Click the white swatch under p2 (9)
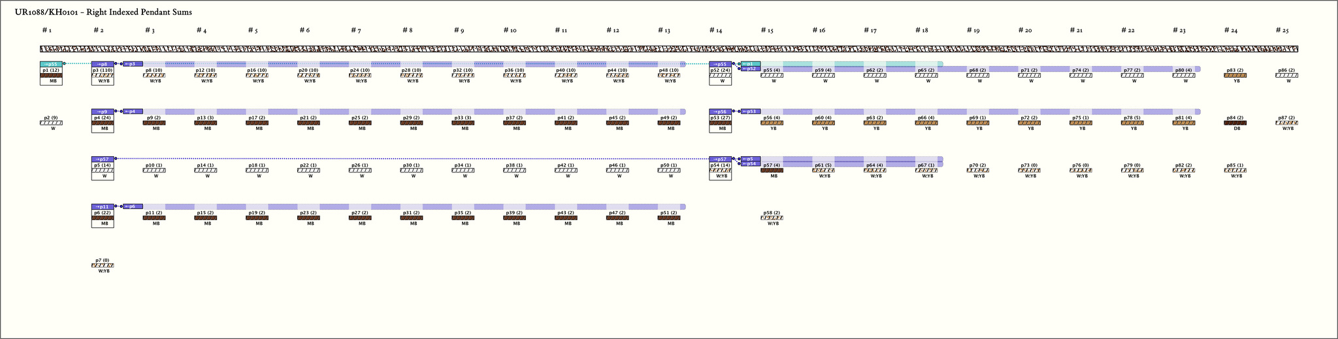This screenshot has height=339, width=1338. tap(51, 123)
